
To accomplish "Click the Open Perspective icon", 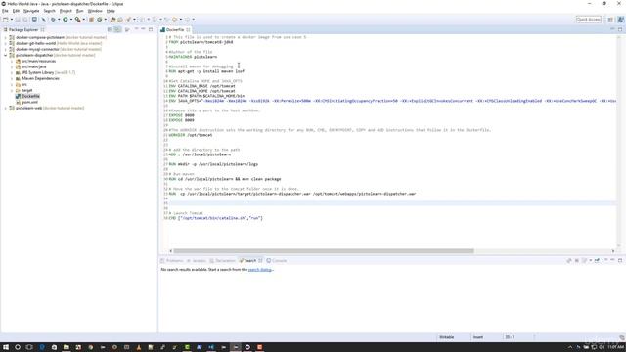I will tap(610, 20).
